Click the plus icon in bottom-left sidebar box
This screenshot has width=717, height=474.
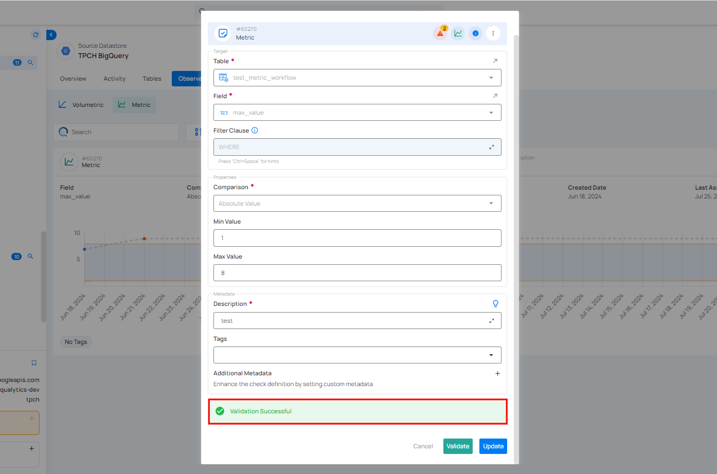click(x=31, y=448)
